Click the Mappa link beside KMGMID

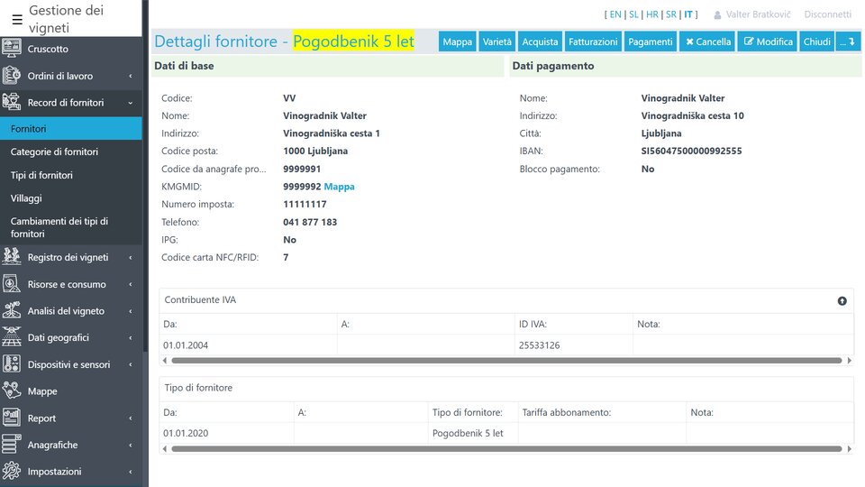click(339, 187)
